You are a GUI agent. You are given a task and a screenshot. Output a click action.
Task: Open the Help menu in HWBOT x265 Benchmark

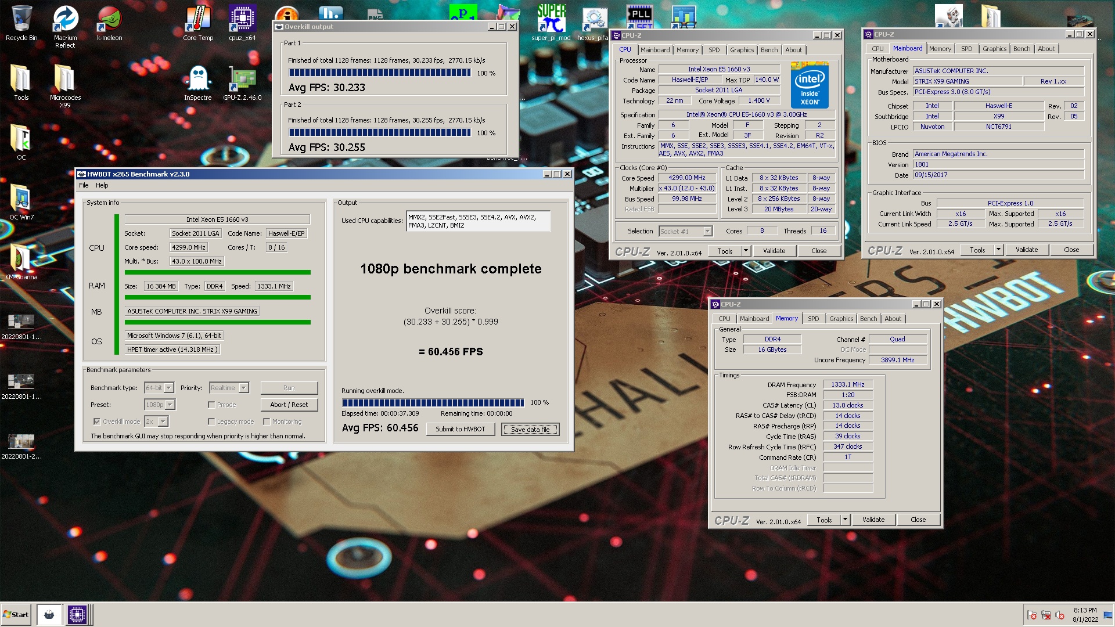tap(102, 185)
